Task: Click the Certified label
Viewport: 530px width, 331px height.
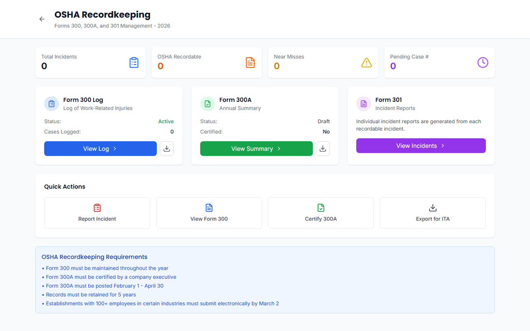Action: point(212,132)
